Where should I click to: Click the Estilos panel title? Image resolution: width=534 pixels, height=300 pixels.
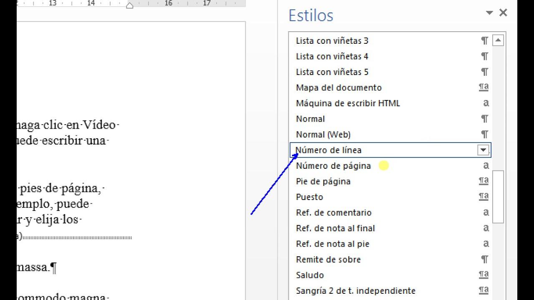pyautogui.click(x=310, y=15)
